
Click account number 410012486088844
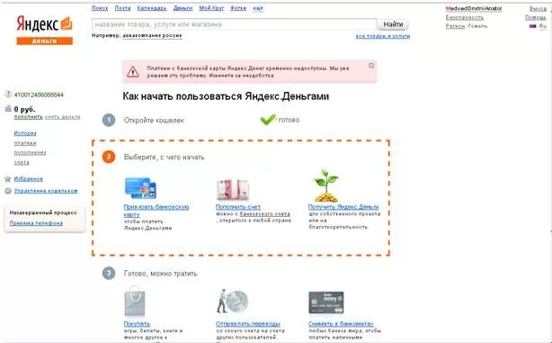tap(39, 95)
